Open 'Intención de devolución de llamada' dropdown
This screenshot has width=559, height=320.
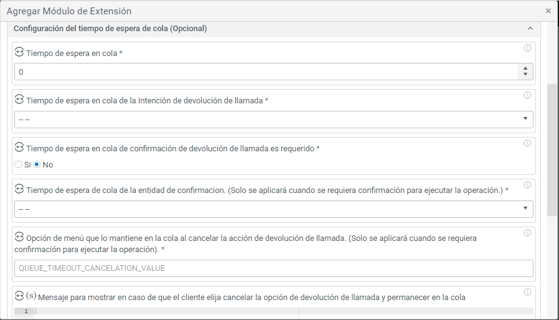pyautogui.click(x=274, y=119)
